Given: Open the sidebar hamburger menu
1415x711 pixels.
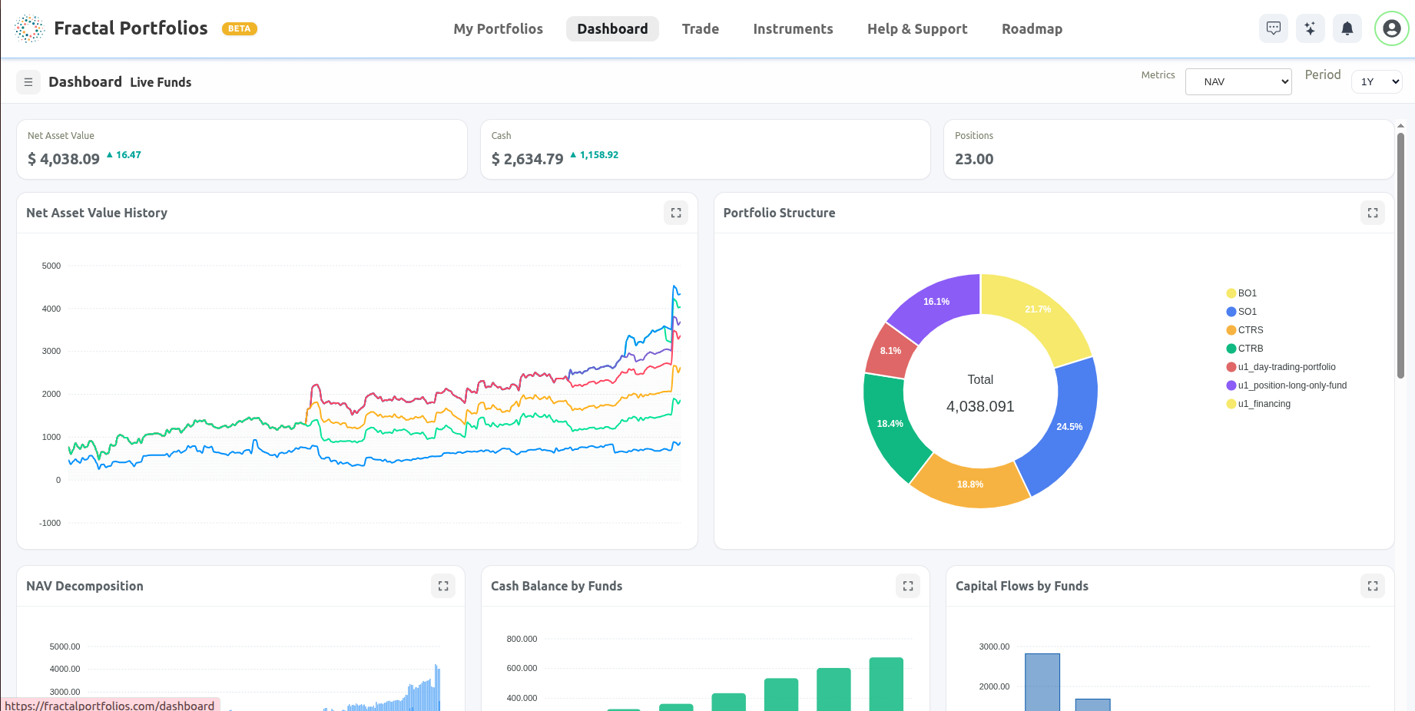Looking at the screenshot, I should (28, 82).
